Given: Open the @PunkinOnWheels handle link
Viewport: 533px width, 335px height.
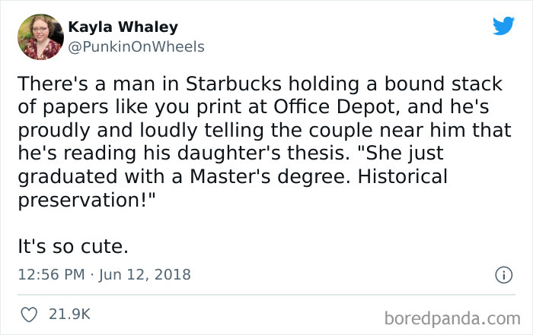Looking at the screenshot, I should coord(136,46).
